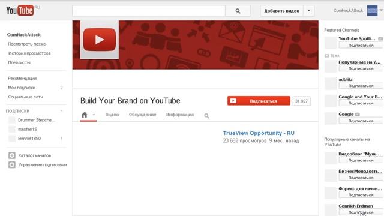Image resolution: width=384 pixels, height=216 pixels.
Task: Expand the account menu arrow next to avatar
Action: pos(382,10)
